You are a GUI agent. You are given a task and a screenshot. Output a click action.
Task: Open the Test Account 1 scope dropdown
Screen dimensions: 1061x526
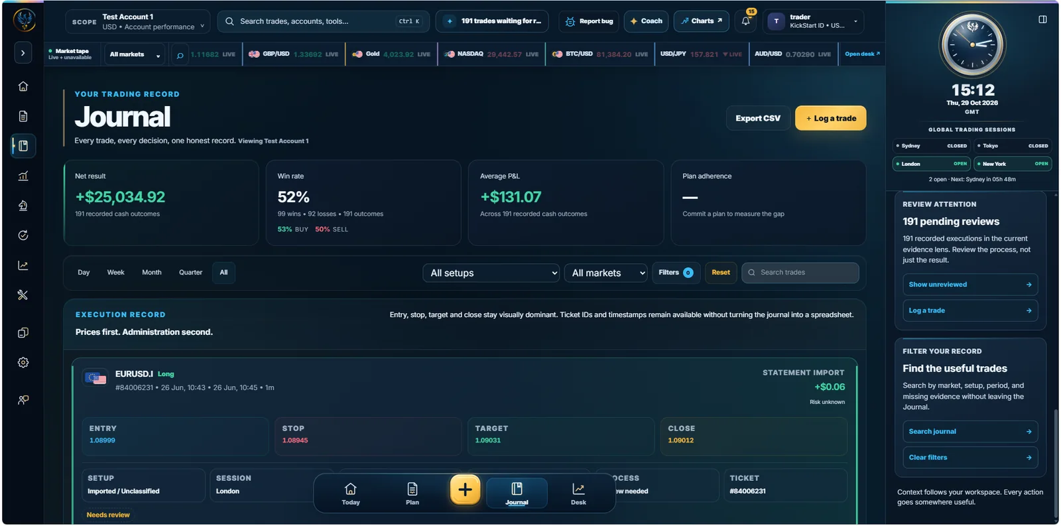pyautogui.click(x=138, y=21)
